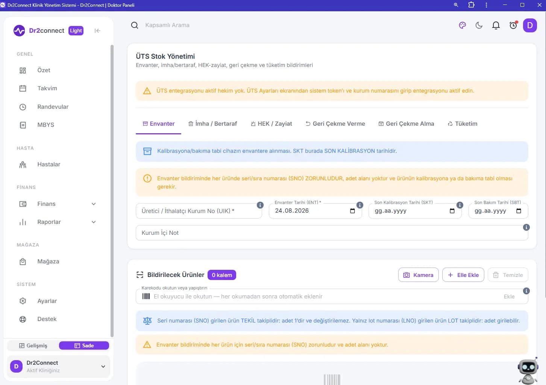
Task: Click the Elle Ekle button
Action: coord(463,275)
